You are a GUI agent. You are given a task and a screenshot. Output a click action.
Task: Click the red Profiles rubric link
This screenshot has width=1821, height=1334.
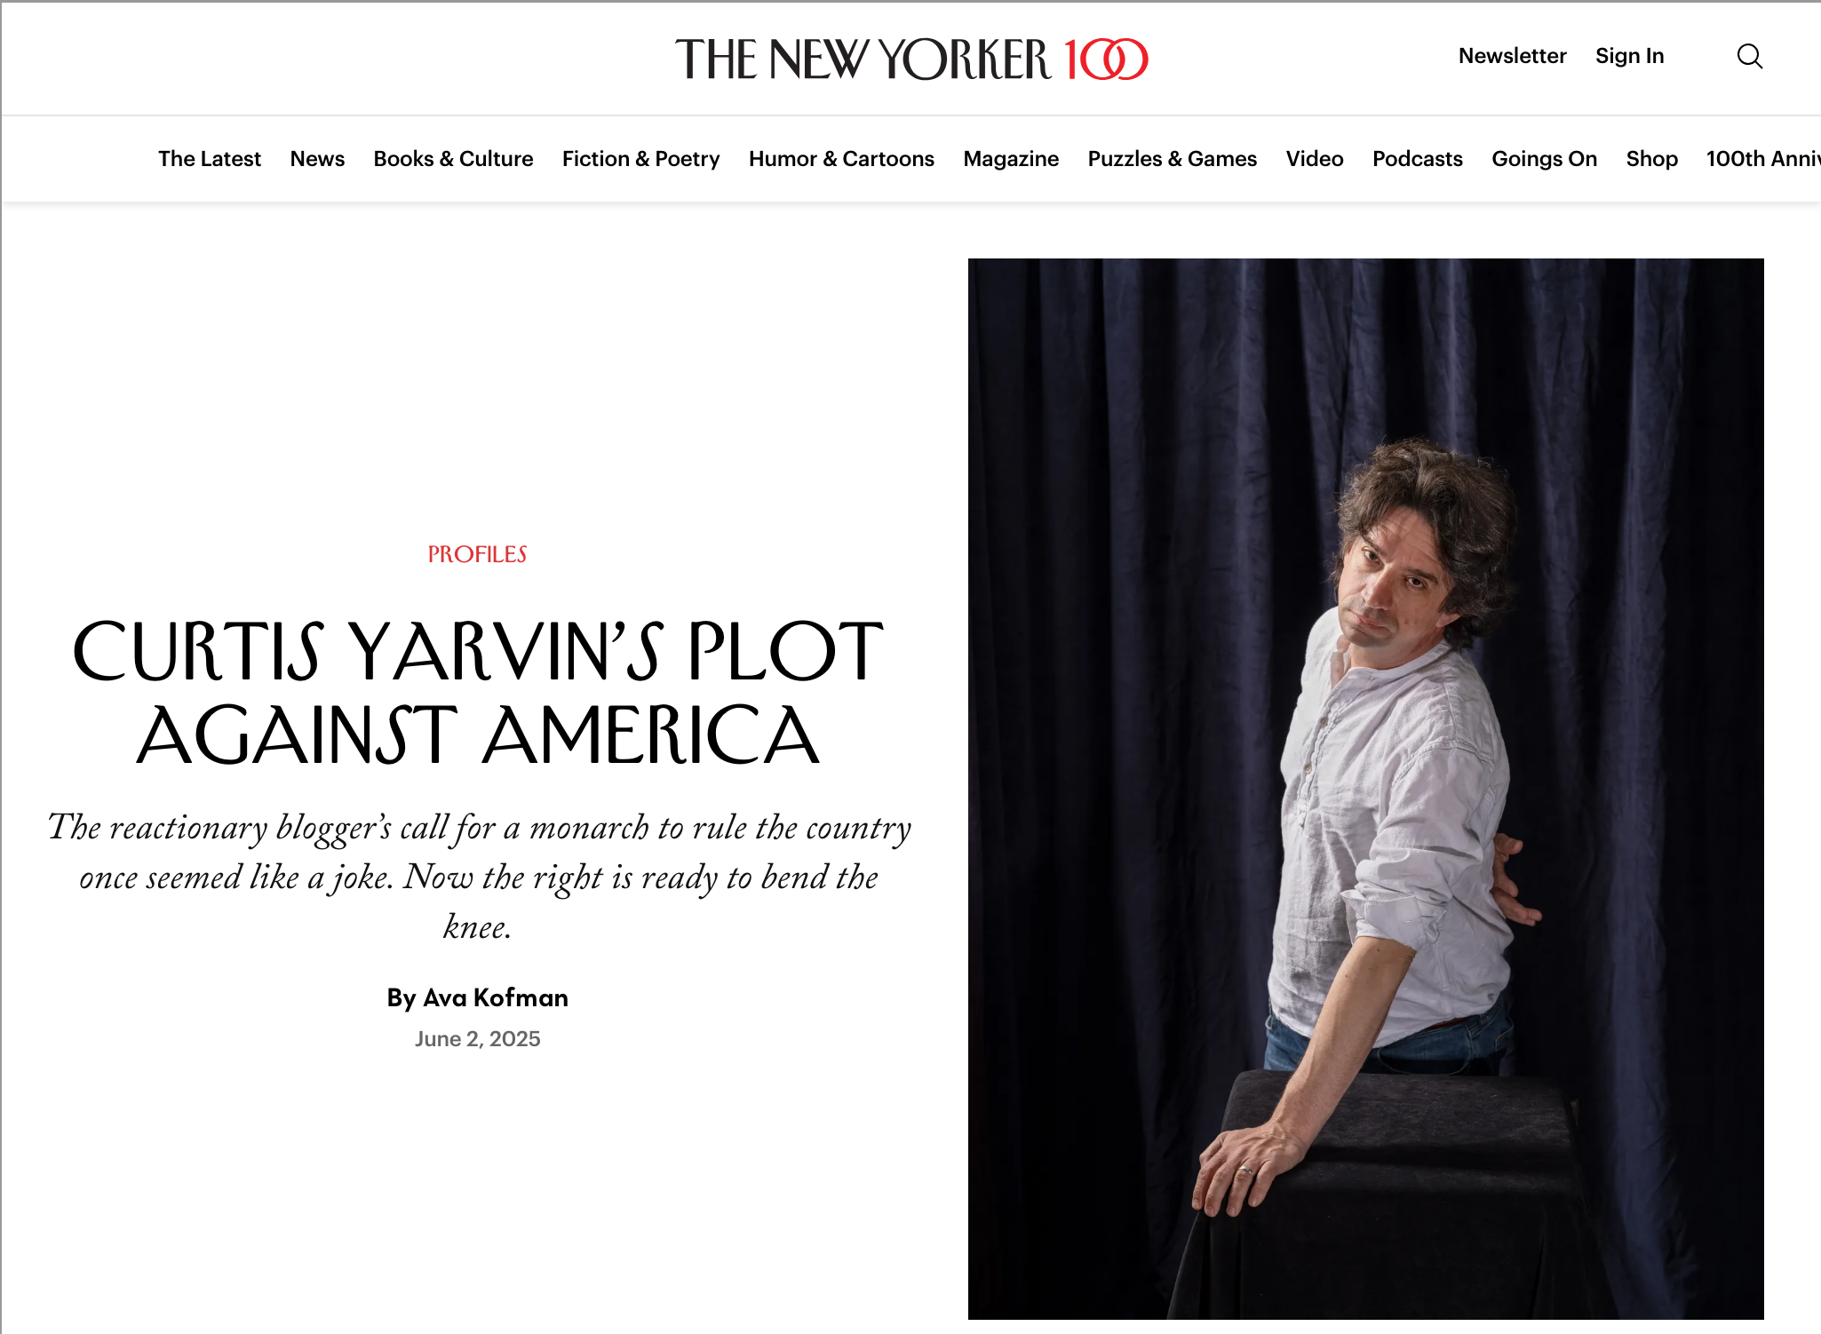[x=477, y=554]
